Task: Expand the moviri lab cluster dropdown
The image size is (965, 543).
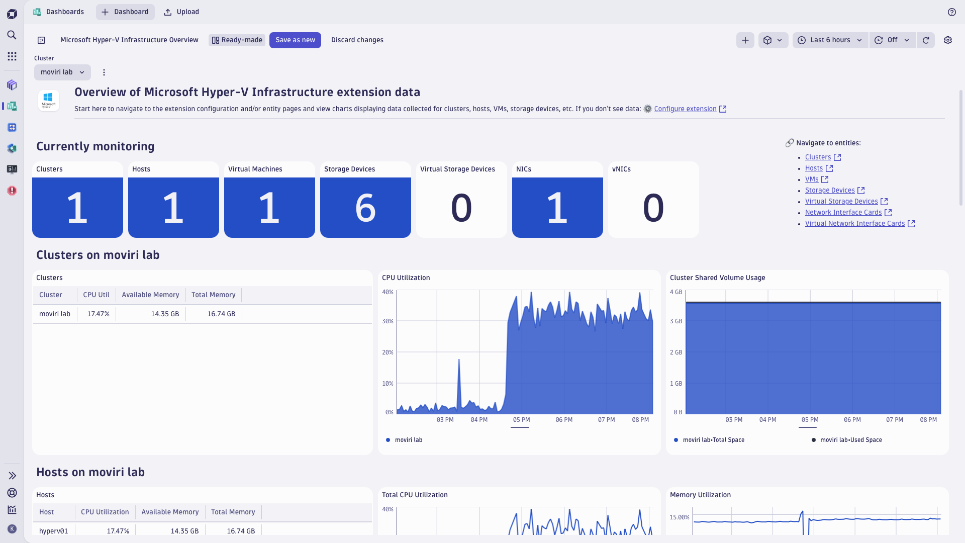Action: click(62, 72)
